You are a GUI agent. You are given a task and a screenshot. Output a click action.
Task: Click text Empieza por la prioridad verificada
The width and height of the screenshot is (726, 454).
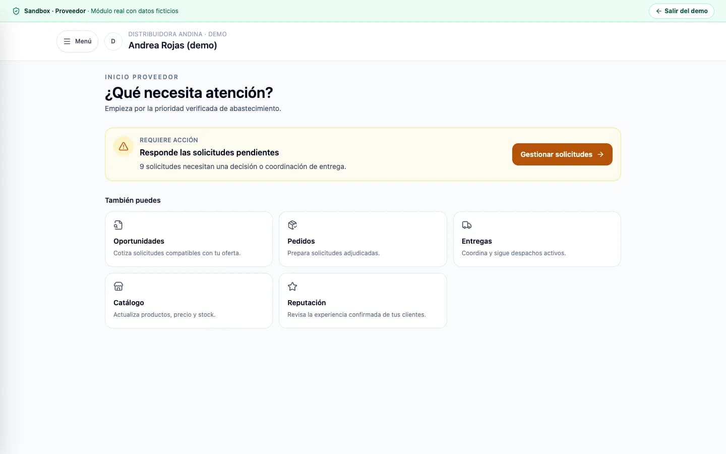[193, 108]
